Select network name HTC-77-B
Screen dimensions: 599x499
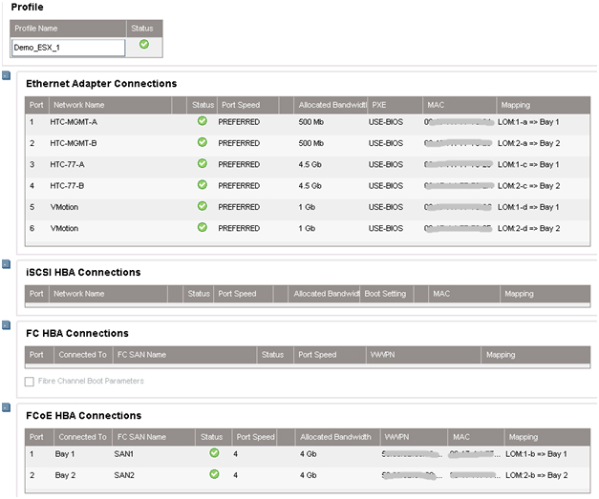[67, 186]
